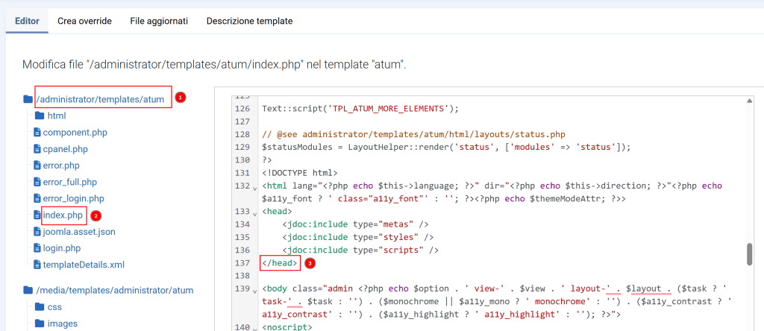Click the jdoc:include type="scripts" line

click(x=360, y=250)
